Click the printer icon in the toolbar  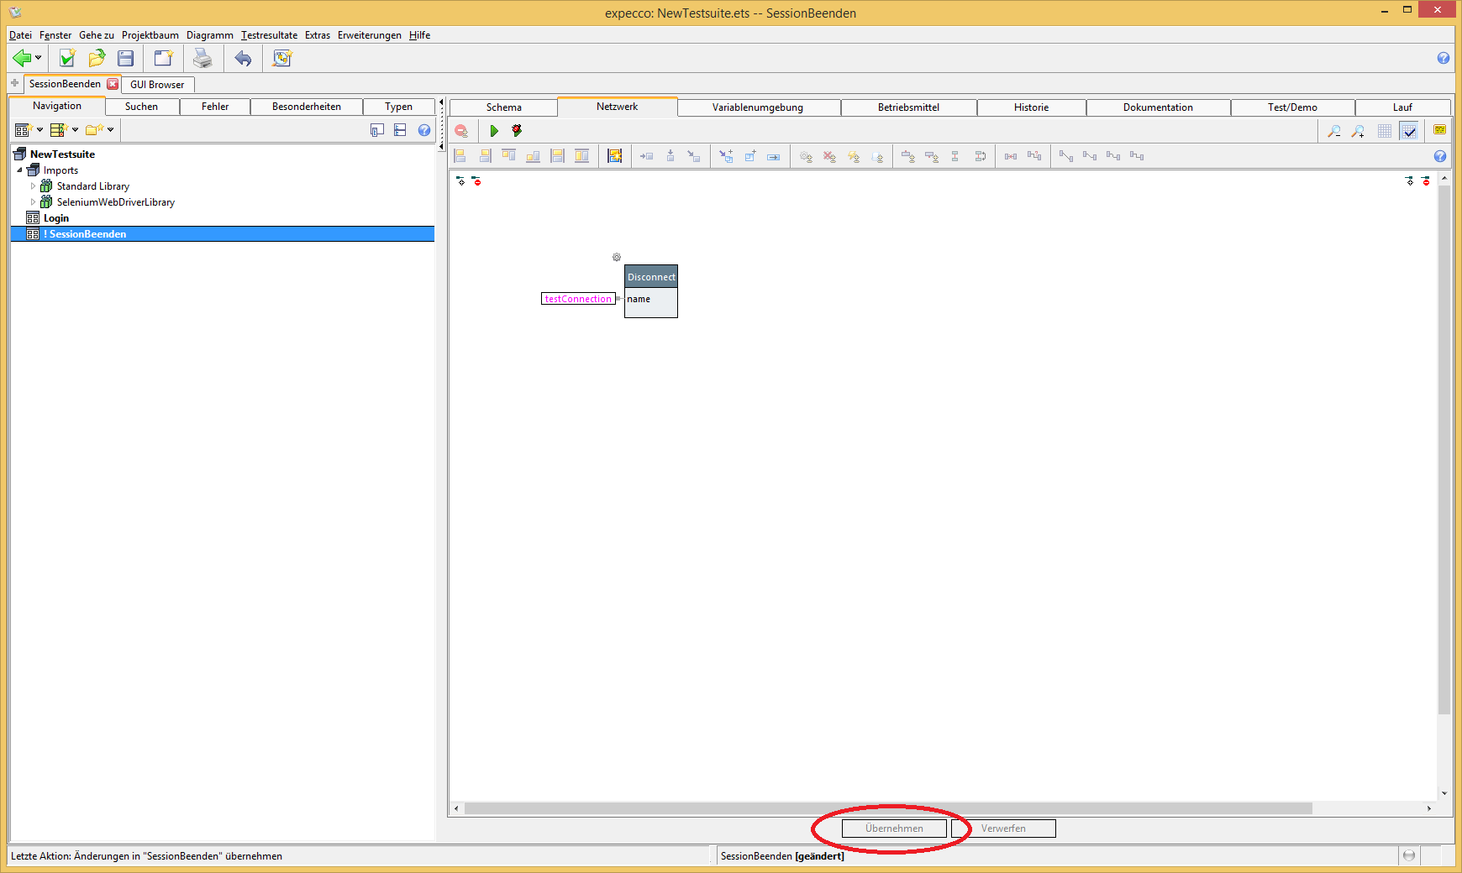coord(202,58)
